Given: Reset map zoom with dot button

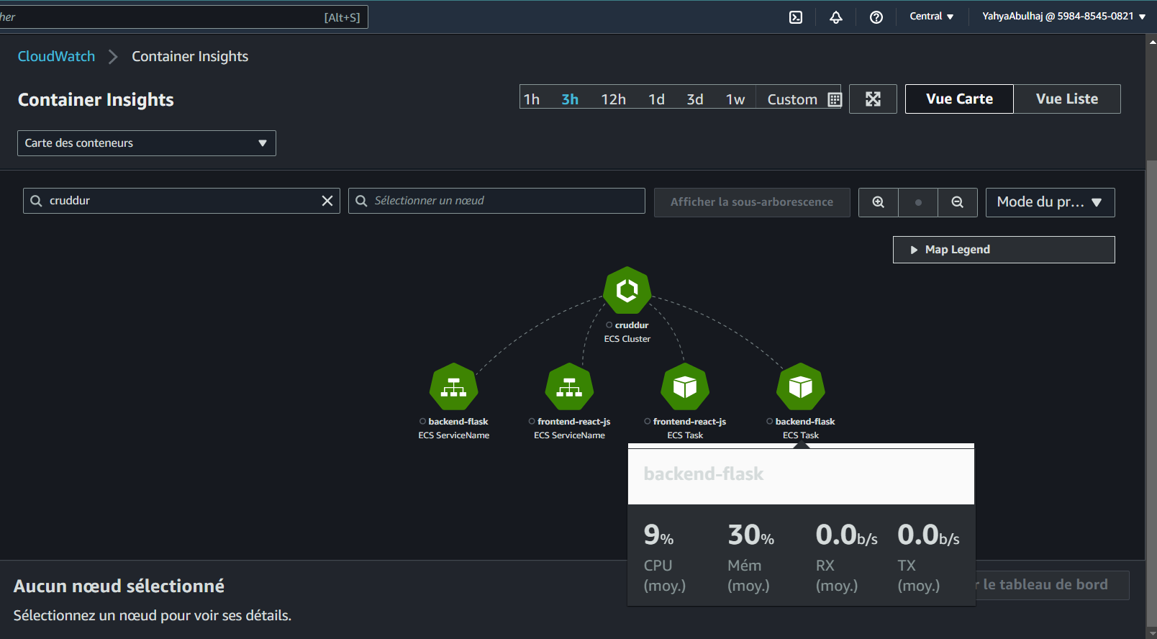Looking at the screenshot, I should click(x=918, y=202).
